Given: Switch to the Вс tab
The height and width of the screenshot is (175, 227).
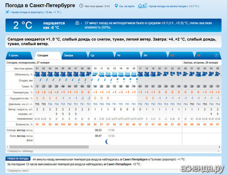Looking at the screenshot, I should pos(207,55).
